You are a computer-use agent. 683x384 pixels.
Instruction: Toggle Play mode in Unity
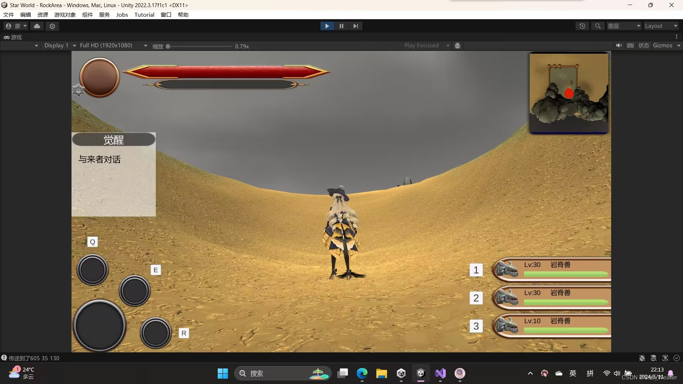tap(327, 26)
